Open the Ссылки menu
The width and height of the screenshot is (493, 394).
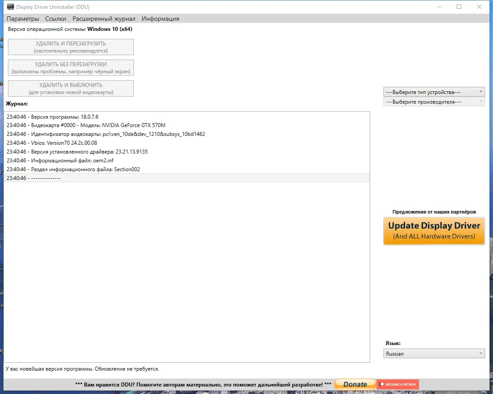(55, 19)
